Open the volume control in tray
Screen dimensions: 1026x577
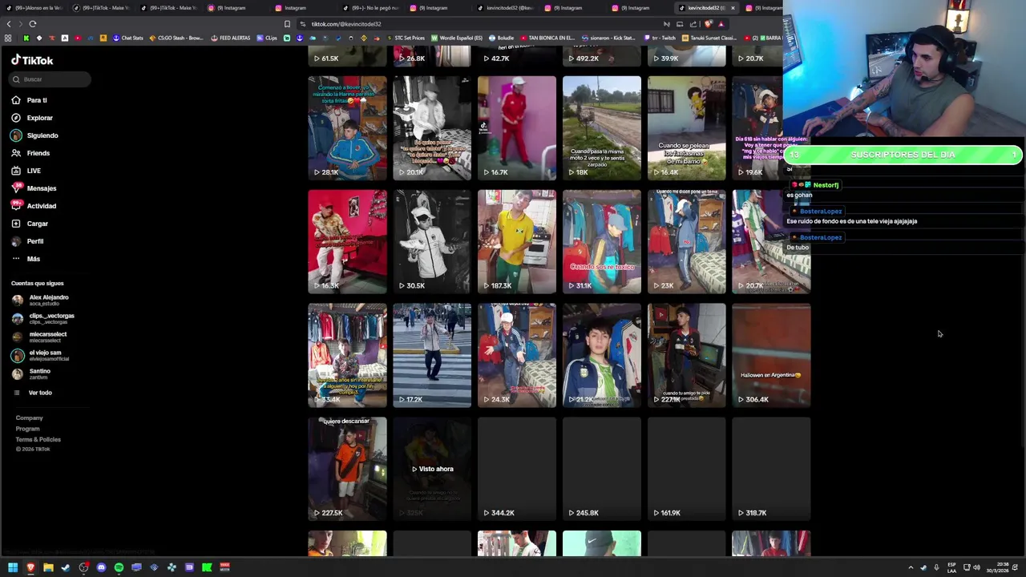(976, 567)
